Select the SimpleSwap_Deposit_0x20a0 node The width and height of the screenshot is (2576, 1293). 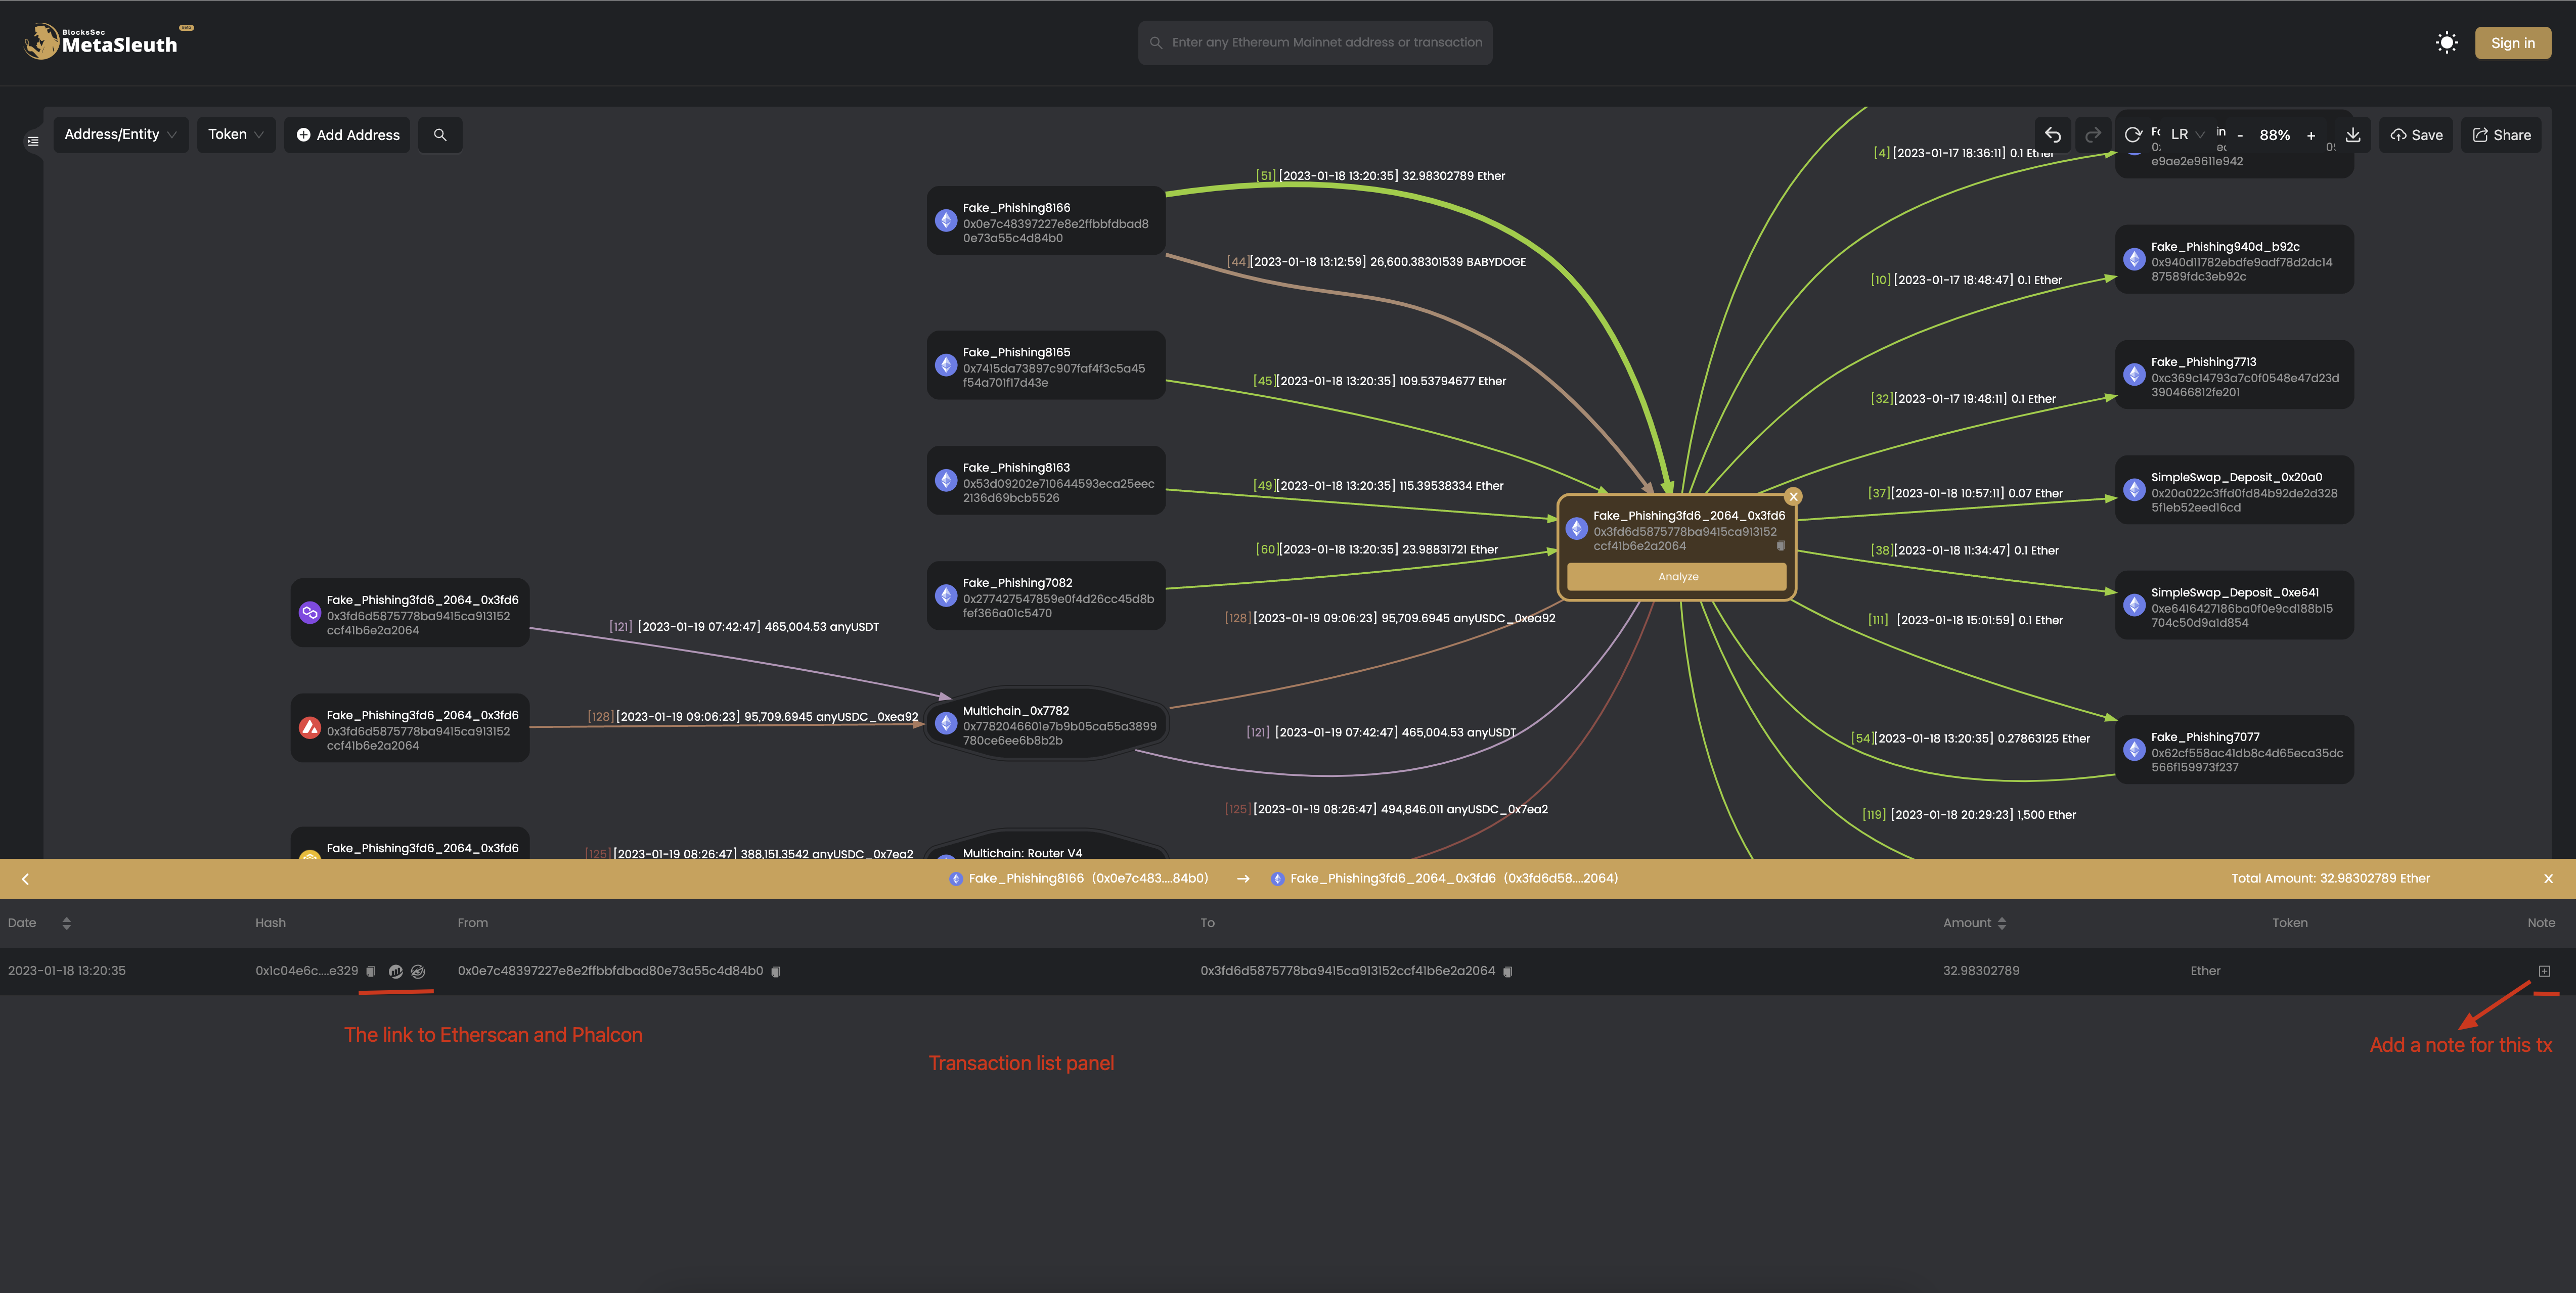click(x=2234, y=491)
